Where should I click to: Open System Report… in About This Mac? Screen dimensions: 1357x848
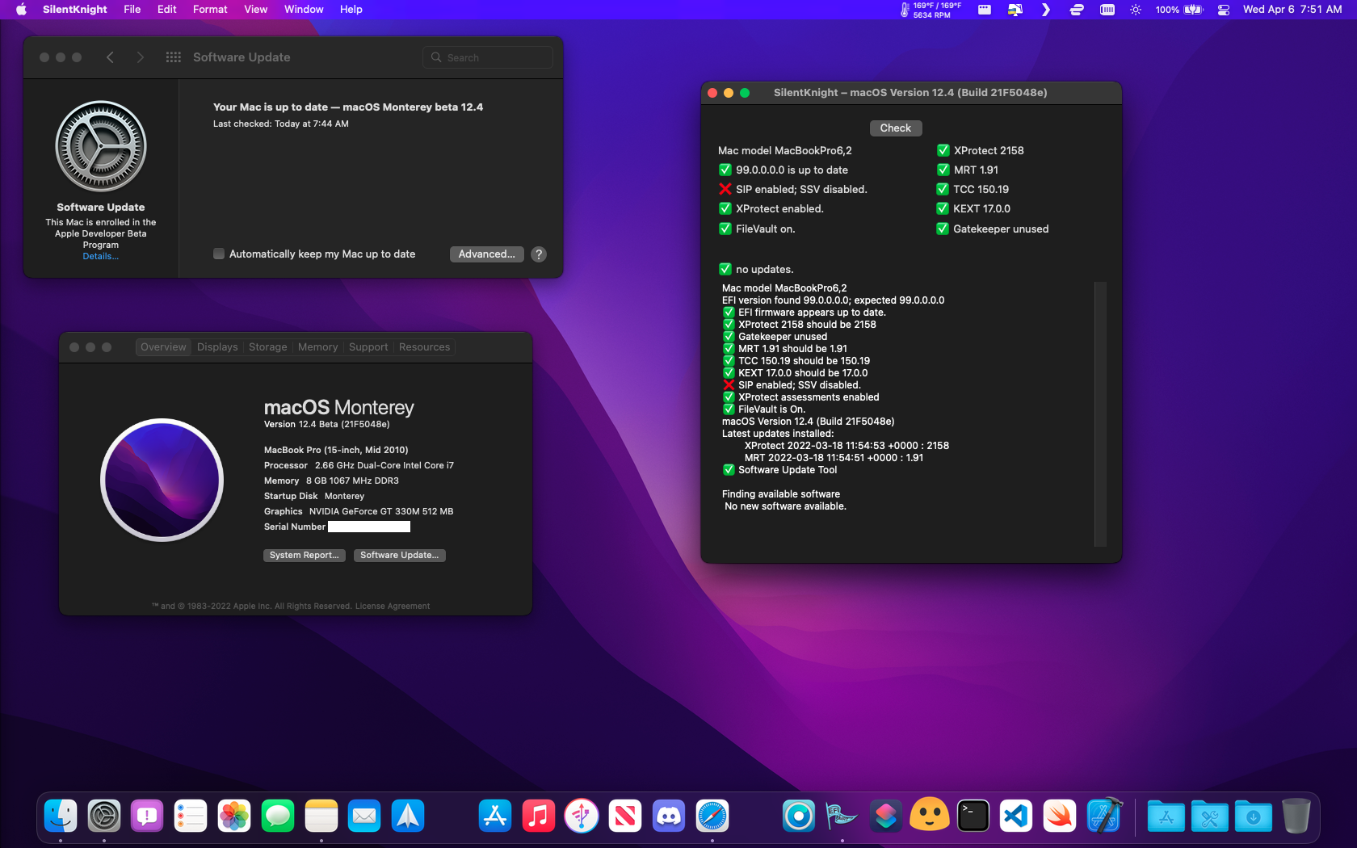click(x=305, y=556)
